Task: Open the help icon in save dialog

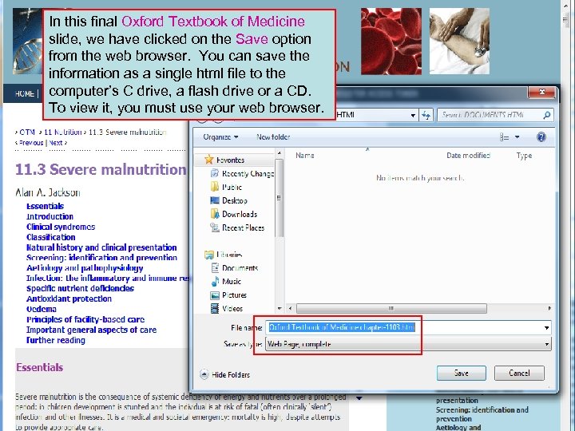Action: (541, 137)
